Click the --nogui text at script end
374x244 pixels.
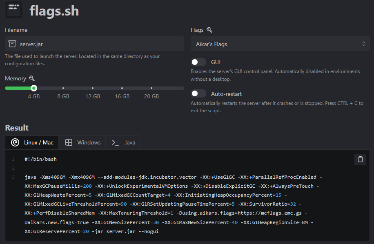click(x=148, y=231)
